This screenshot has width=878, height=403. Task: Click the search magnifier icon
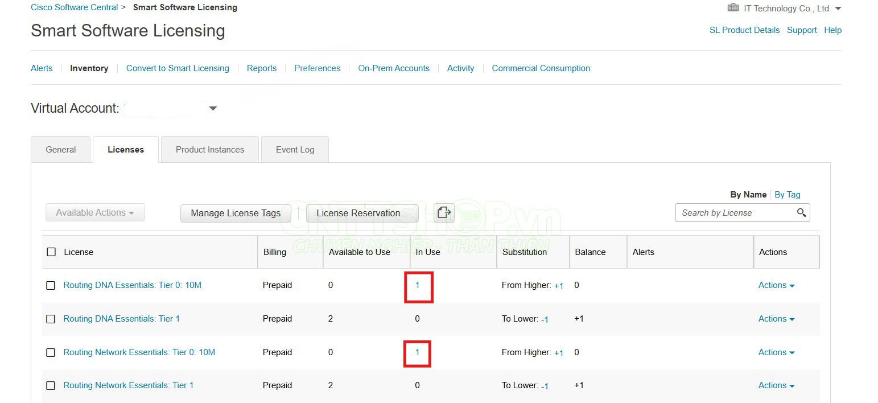coord(801,213)
